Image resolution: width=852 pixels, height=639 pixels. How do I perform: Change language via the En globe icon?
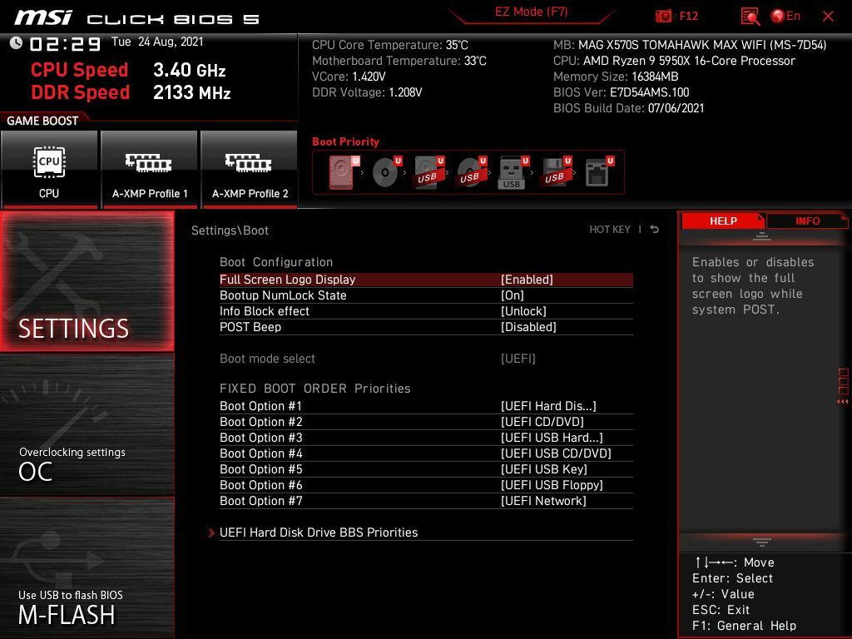785,17
